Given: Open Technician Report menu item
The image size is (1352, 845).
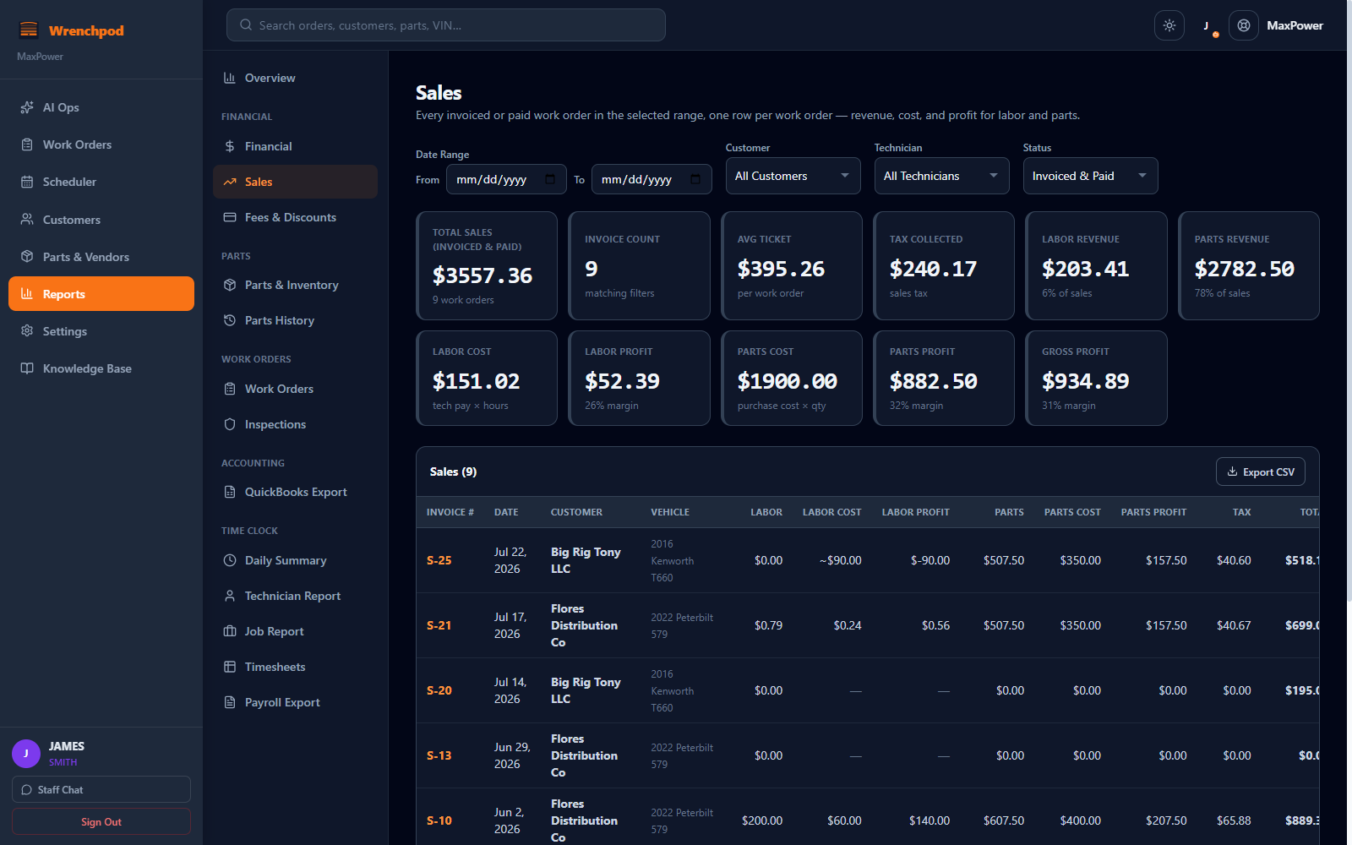Looking at the screenshot, I should [295, 596].
